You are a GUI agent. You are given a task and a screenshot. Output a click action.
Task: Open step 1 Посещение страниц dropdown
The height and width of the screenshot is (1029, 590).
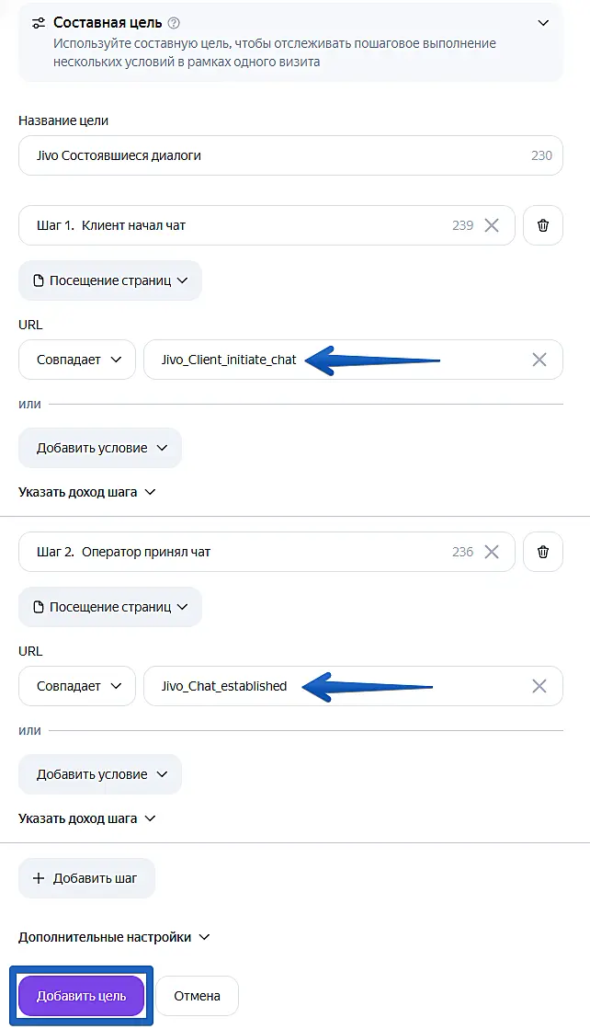tap(110, 280)
